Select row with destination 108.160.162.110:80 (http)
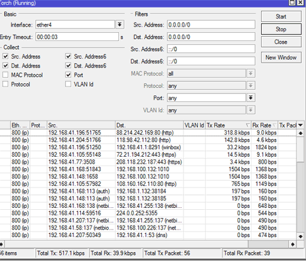Screen dimensions: 306x261 (148, 184)
